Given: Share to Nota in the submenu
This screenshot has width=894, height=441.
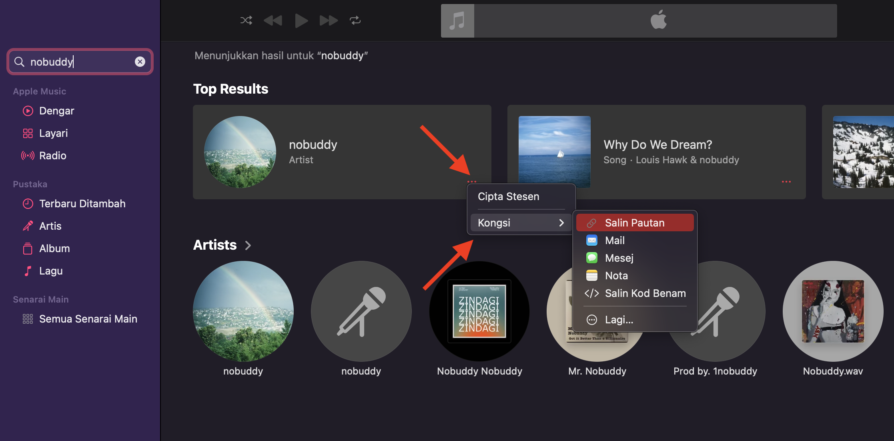Looking at the screenshot, I should (x=635, y=276).
